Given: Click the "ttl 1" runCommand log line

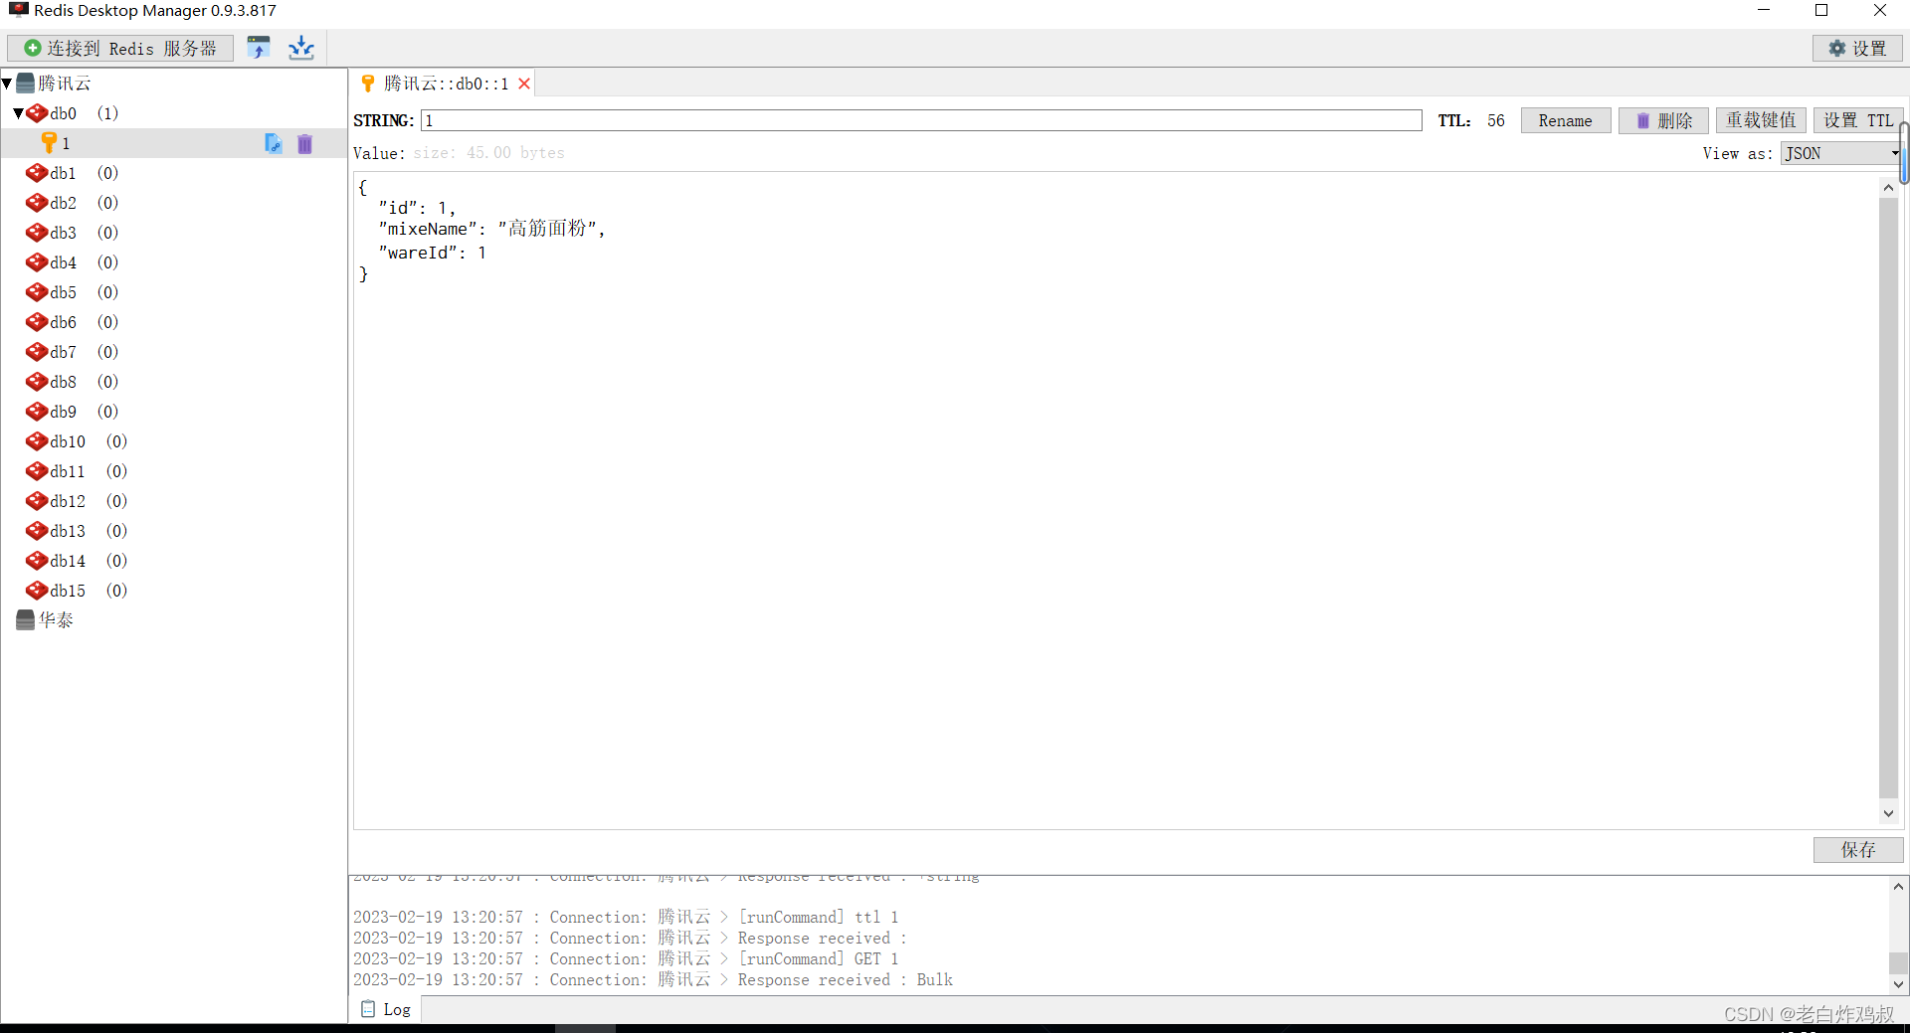Looking at the screenshot, I should click(x=626, y=917).
